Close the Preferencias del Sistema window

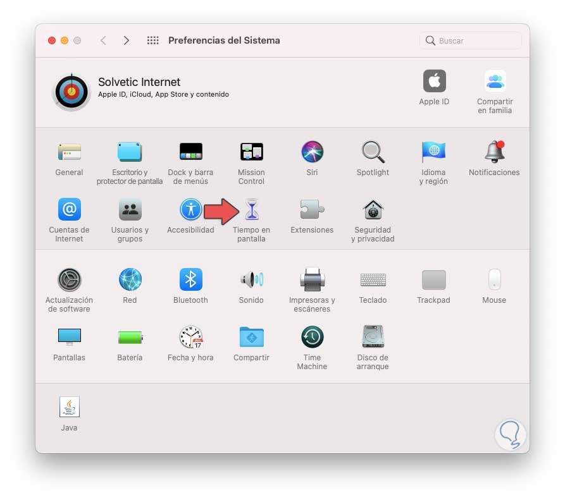52,40
